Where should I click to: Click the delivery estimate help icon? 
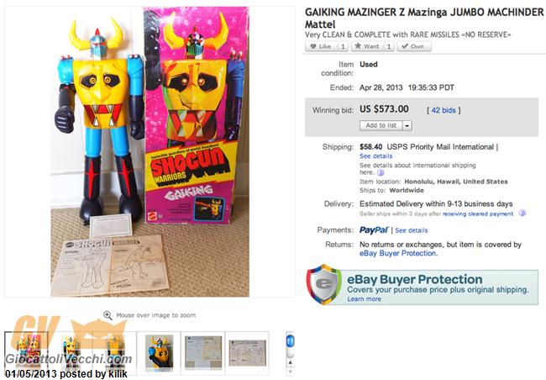(x=522, y=213)
